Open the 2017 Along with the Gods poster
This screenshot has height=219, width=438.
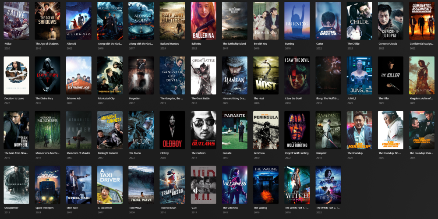click(141, 21)
